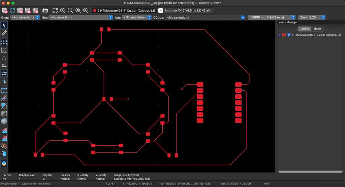Switch units to inches
345x187 pixels.
click(4, 57)
